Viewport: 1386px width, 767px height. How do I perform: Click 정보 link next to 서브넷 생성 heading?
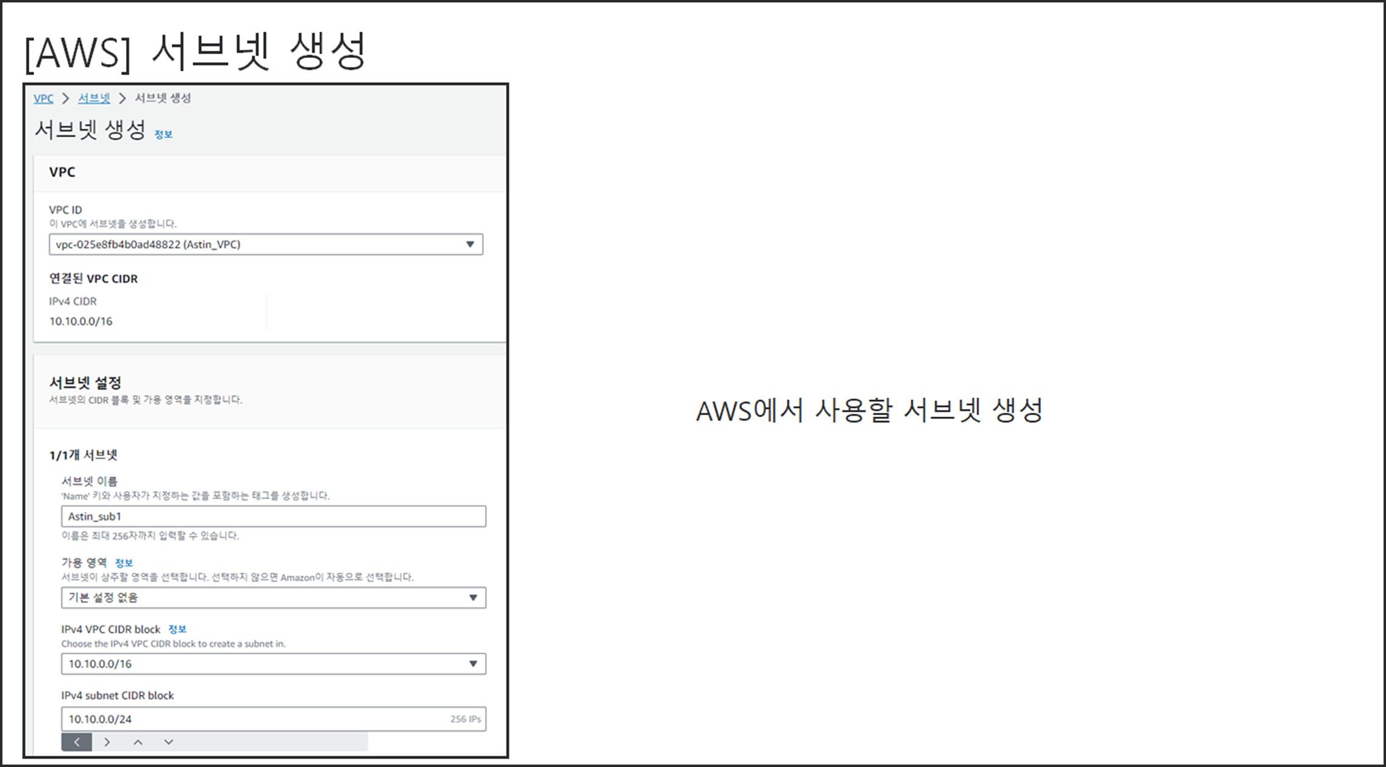[163, 135]
